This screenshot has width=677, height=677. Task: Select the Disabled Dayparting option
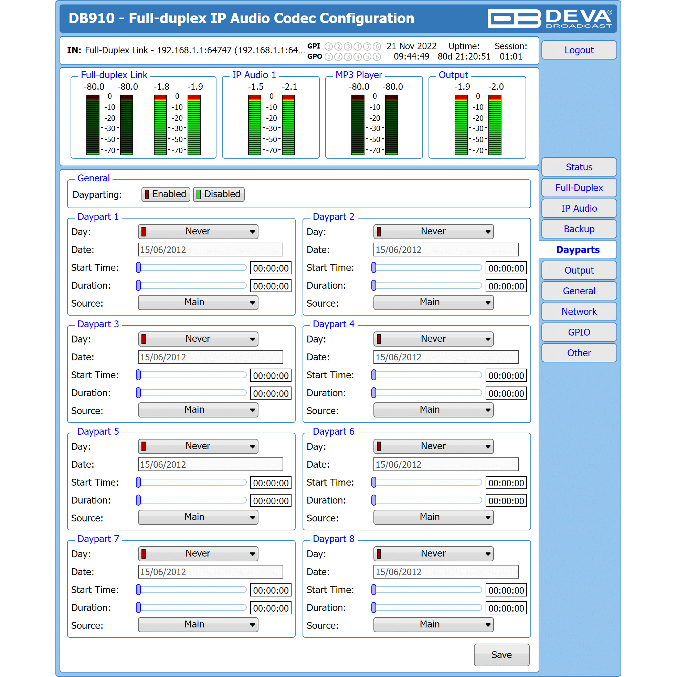click(219, 194)
